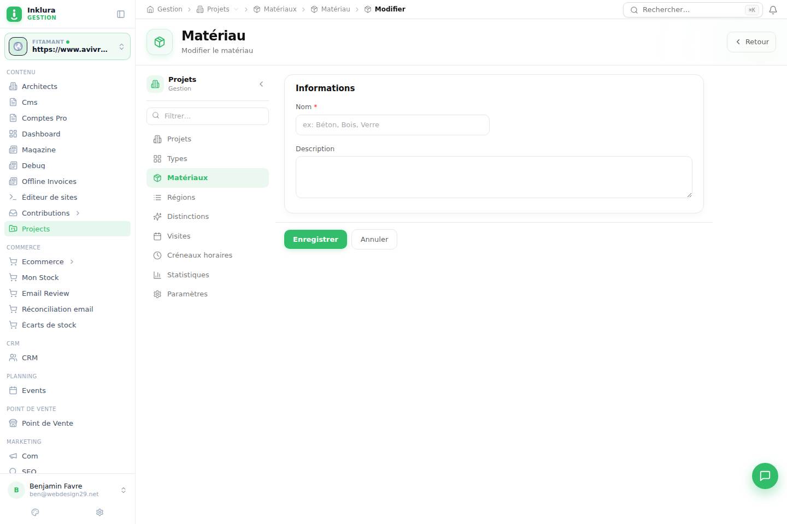Open the notifications bell
Viewport: 787px width, 524px height.
pos(773,10)
